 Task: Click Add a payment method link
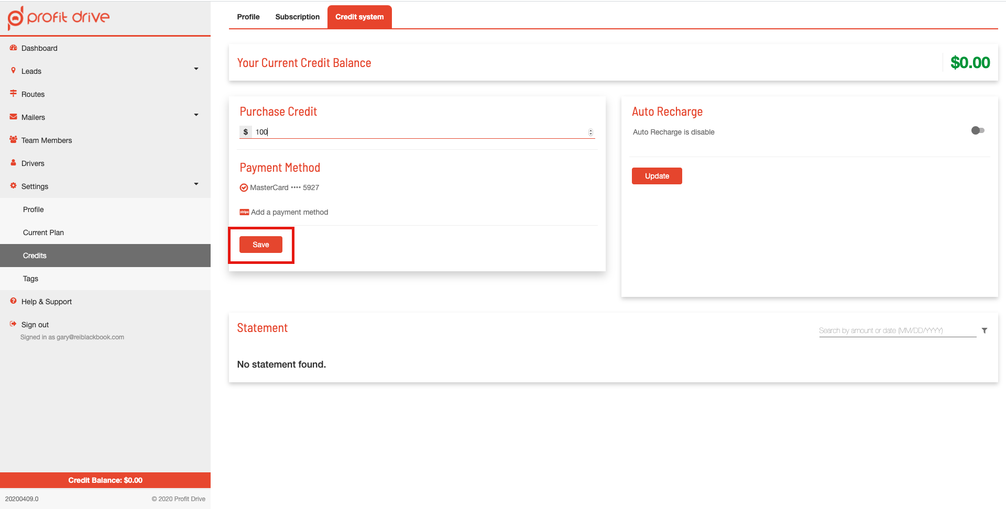pyautogui.click(x=289, y=212)
